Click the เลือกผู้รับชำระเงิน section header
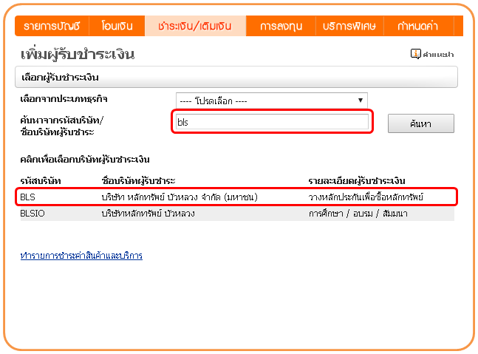 tap(236, 77)
